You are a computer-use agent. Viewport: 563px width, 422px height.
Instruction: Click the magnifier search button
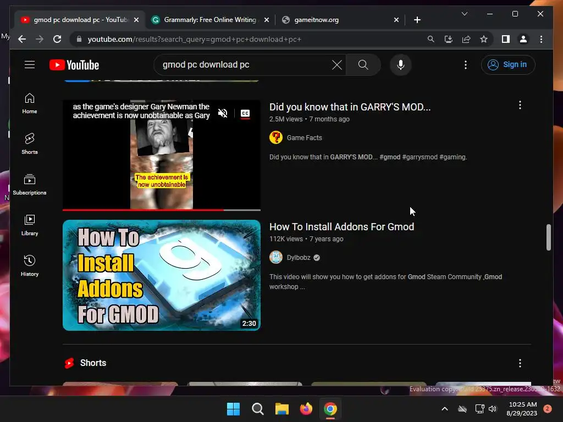(x=363, y=65)
